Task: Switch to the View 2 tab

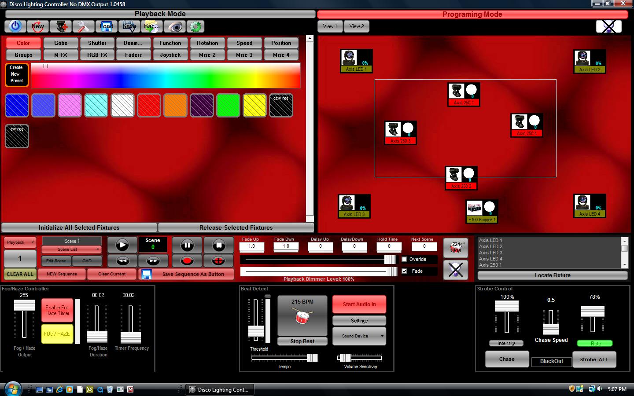Action: coord(357,26)
